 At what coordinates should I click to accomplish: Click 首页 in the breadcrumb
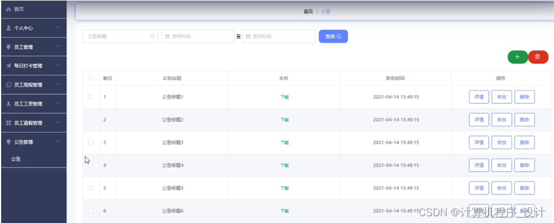point(309,11)
